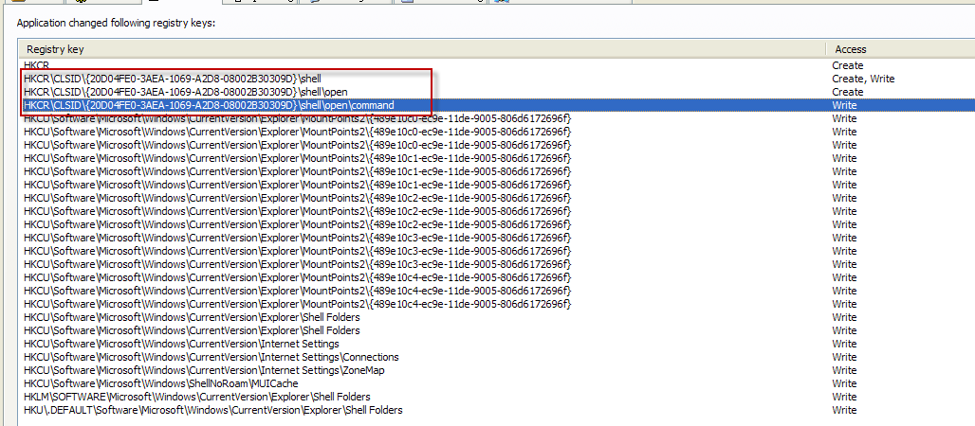Image resolution: width=975 pixels, height=426 pixels.
Task: Click the Create access cell of the top HKCR row
Action: click(x=848, y=65)
